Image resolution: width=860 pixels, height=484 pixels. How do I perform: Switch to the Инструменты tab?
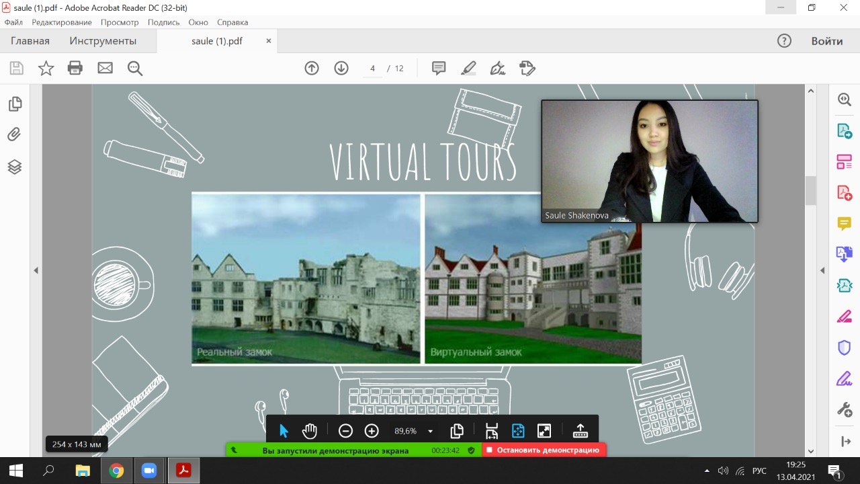(103, 41)
